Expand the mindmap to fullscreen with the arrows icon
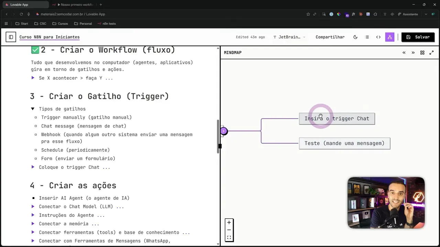The height and width of the screenshot is (247, 440). (x=431, y=52)
